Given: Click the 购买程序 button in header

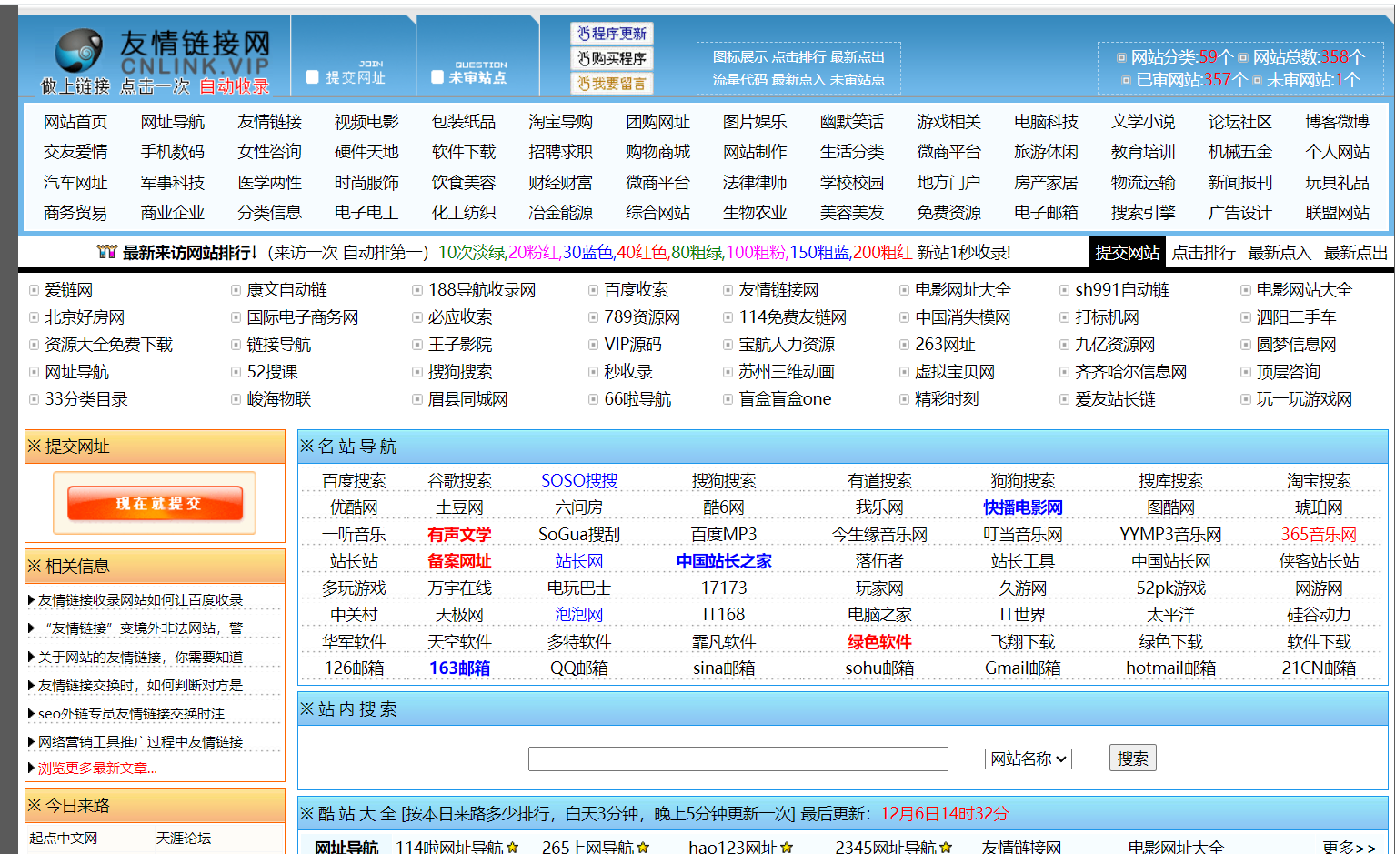Looking at the screenshot, I should click(612, 58).
